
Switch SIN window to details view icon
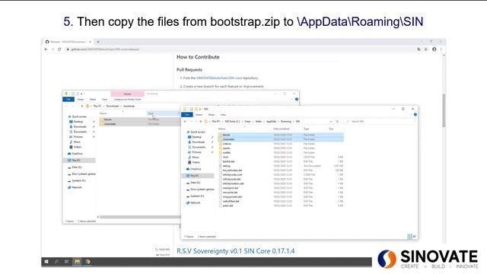409,237
